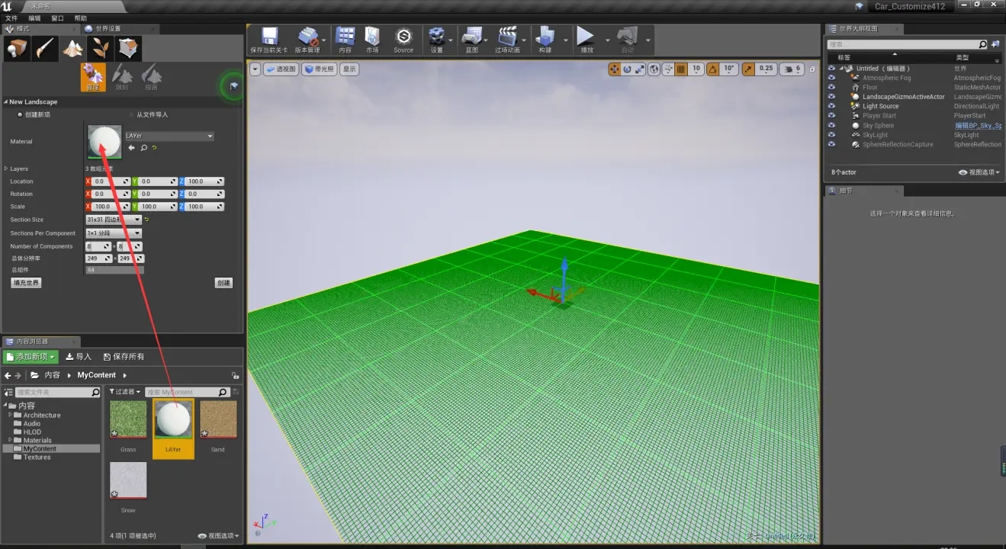Open the Marketplace (市场)
Viewport: 1006px width, 549px height.
tap(372, 40)
